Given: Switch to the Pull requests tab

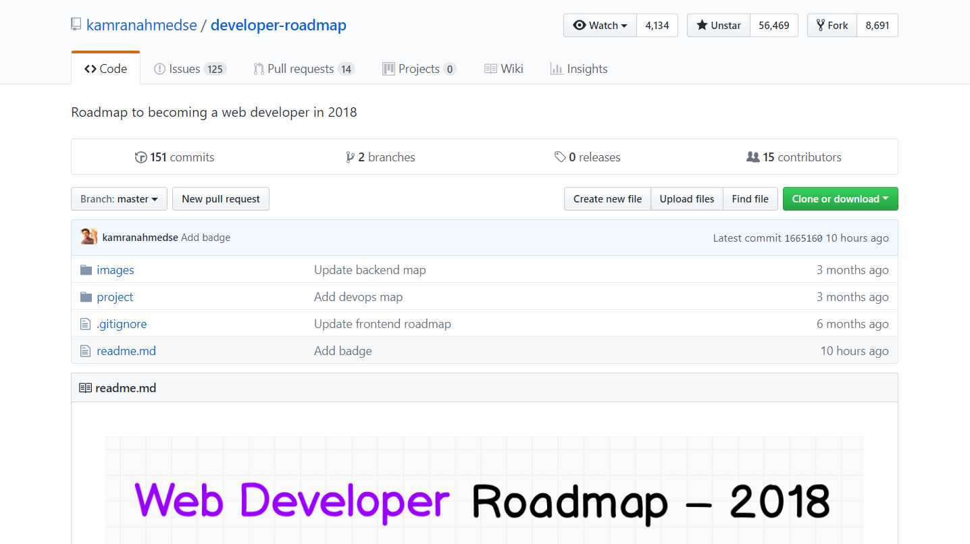Looking at the screenshot, I should point(305,69).
